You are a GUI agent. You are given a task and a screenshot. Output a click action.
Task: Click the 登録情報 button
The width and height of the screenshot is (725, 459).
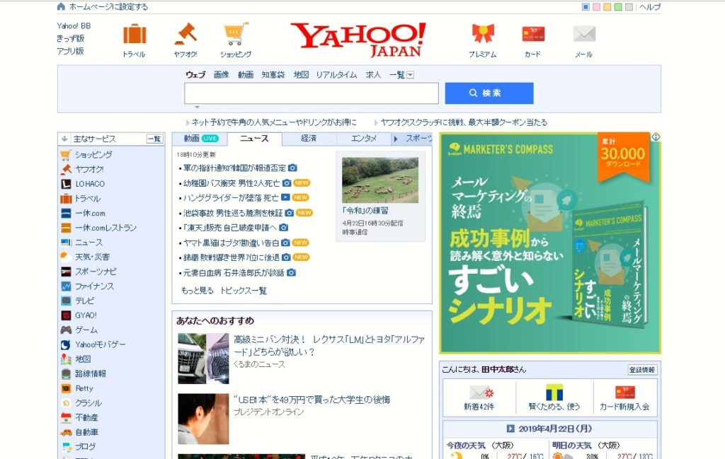pyautogui.click(x=642, y=370)
